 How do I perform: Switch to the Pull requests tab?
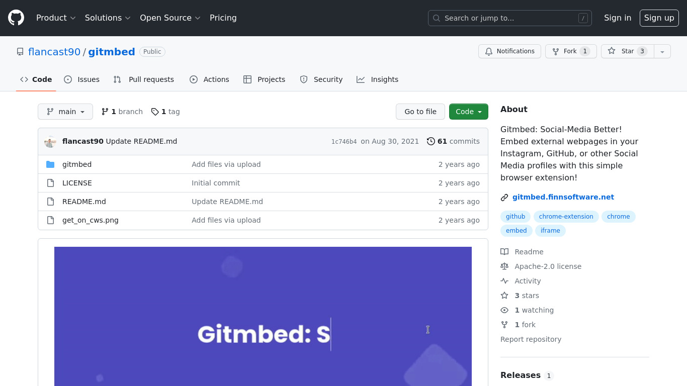144,79
